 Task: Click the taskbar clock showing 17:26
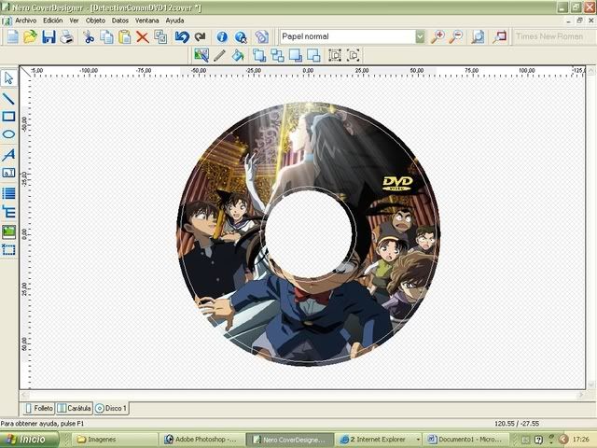tap(580, 440)
